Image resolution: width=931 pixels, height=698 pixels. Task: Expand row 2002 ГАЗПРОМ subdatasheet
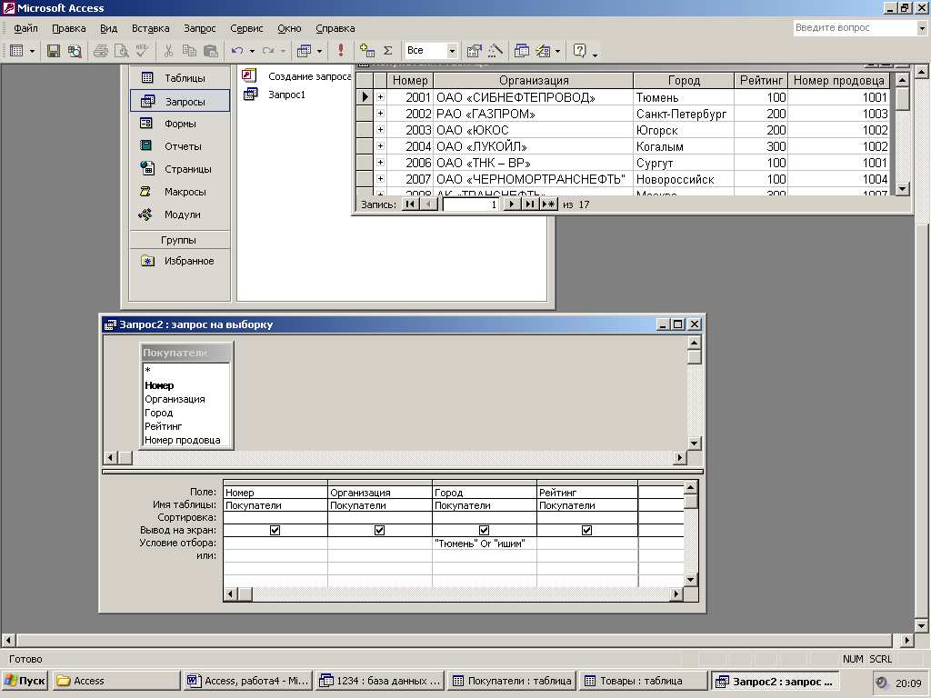click(380, 114)
